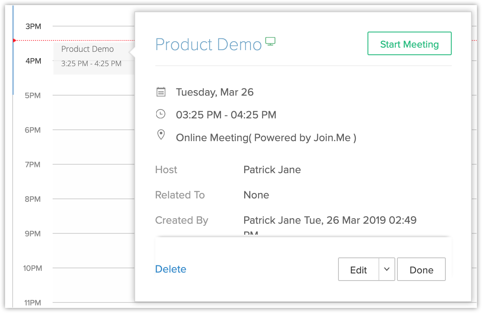Screen dimensions: 482x313
Task: Click the calendar icon next to Tuesday, Mar 26
Action: [x=161, y=92]
